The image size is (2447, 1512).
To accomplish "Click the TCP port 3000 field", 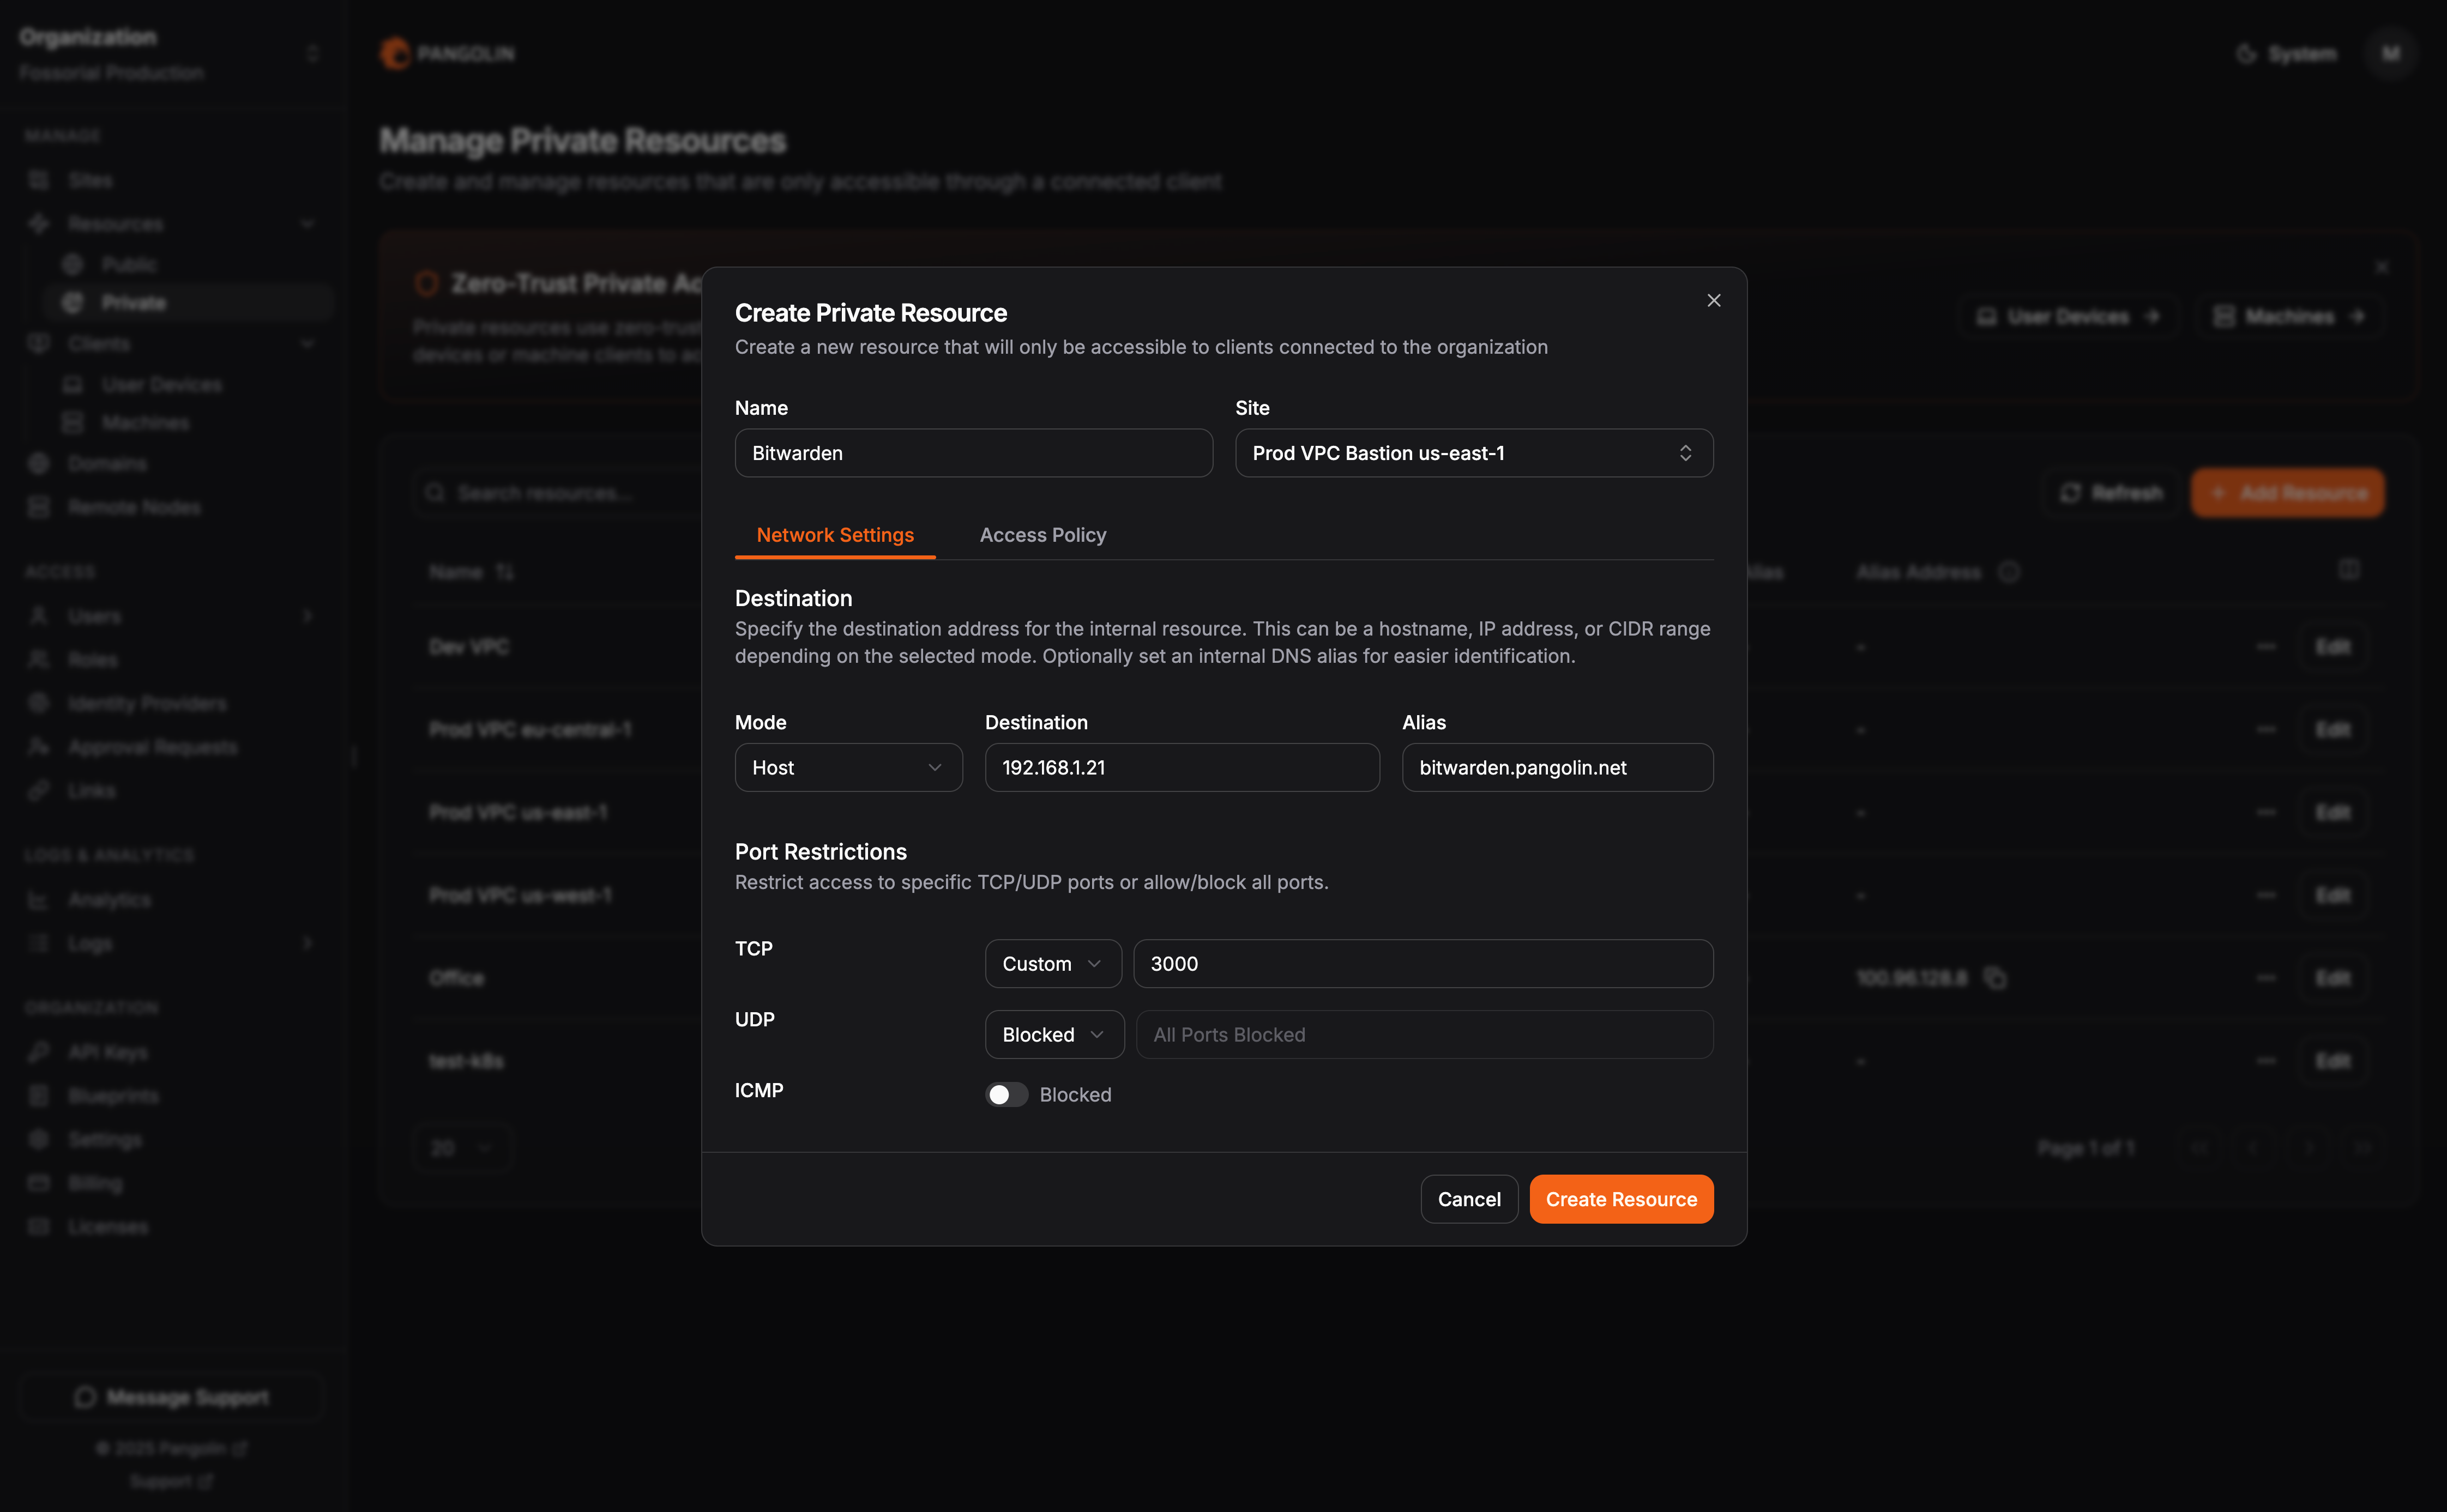I will [1422, 964].
